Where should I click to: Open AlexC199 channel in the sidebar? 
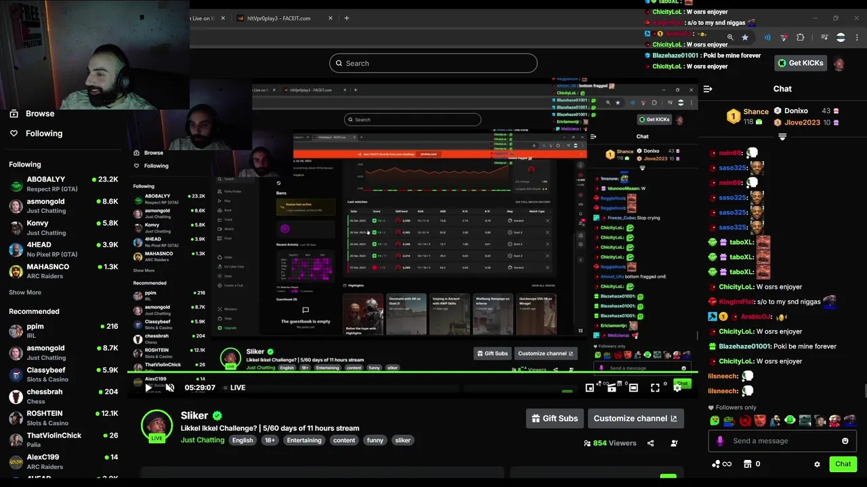coord(64,462)
